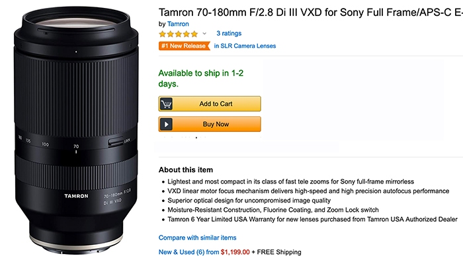Screen dimensions: 463x256
Task: Buy the Tamron lens now
Action: [210, 124]
